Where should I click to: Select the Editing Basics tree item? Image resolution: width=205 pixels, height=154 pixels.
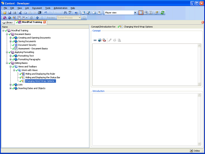pos(21,63)
